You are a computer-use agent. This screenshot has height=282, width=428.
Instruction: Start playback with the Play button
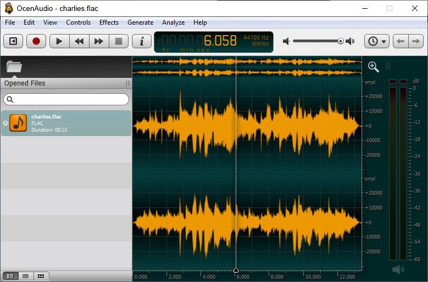tap(59, 41)
